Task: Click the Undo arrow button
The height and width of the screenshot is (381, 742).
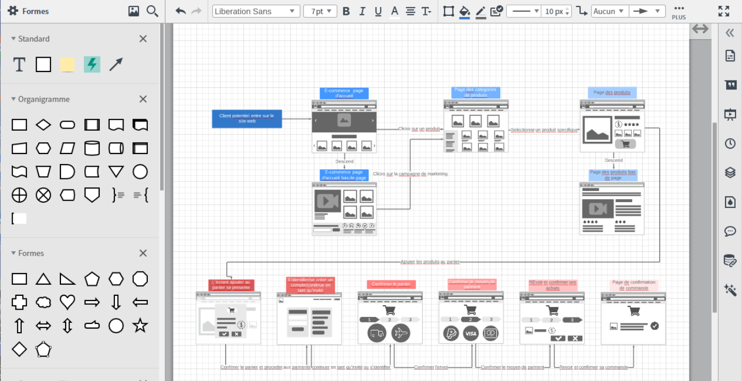Action: [x=180, y=11]
